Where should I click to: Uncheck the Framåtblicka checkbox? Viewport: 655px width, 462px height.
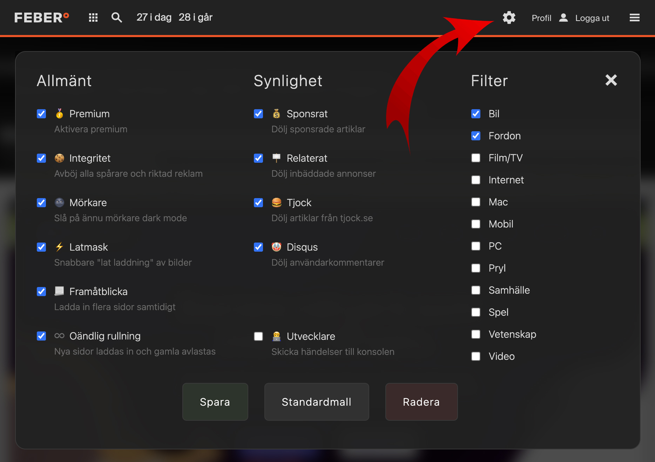41,292
